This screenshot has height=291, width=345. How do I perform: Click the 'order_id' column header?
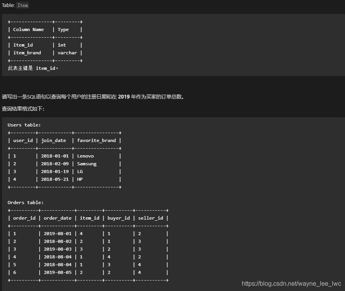pos(24,218)
